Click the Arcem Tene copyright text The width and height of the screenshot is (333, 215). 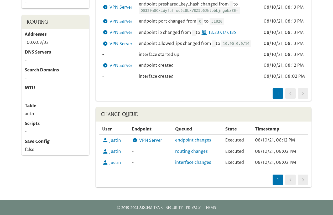click(x=140, y=208)
